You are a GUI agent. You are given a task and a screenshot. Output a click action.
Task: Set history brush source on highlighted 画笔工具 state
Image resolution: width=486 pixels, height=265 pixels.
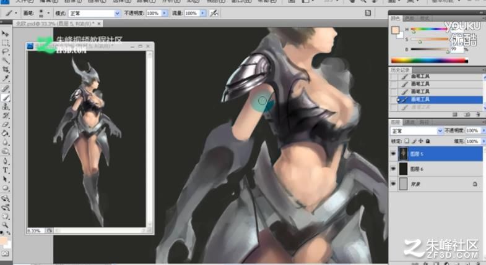click(394, 99)
